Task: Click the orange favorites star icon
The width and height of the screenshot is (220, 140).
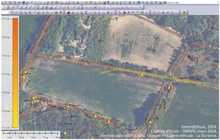Action: (5, 8)
